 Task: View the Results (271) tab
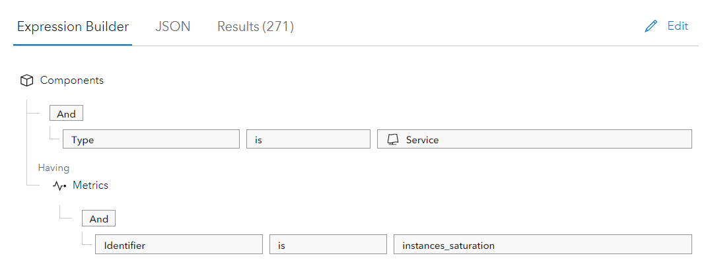[x=256, y=27]
